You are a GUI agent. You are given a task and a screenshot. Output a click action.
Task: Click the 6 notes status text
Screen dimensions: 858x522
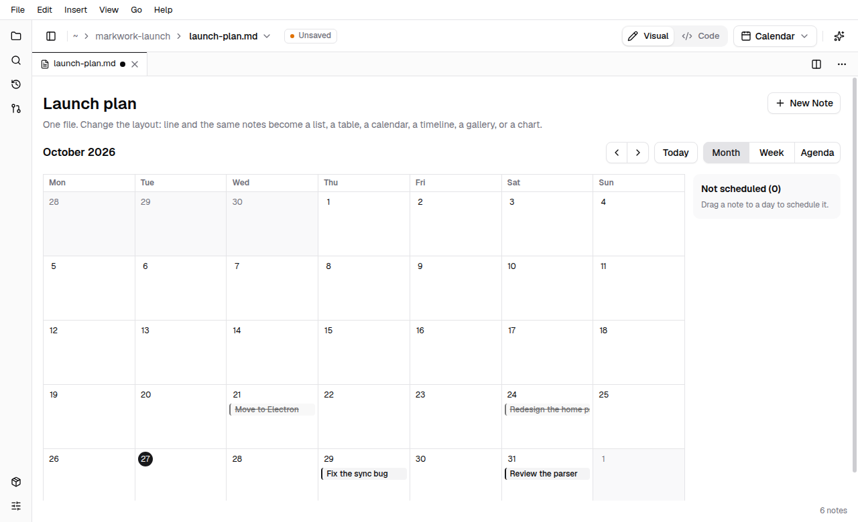click(x=833, y=511)
